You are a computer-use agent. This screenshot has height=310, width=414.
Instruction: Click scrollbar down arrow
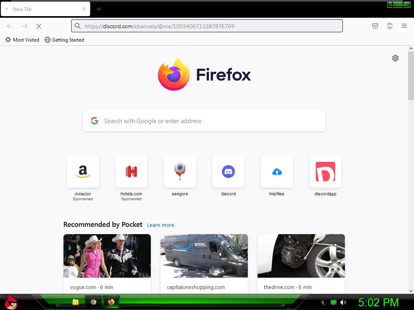411,291
